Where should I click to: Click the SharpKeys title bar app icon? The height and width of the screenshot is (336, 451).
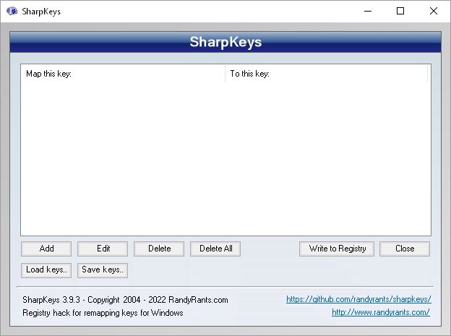12,12
